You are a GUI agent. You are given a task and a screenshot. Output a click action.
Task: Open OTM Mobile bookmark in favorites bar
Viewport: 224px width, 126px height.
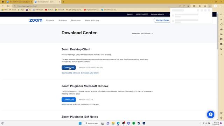click(38, 10)
